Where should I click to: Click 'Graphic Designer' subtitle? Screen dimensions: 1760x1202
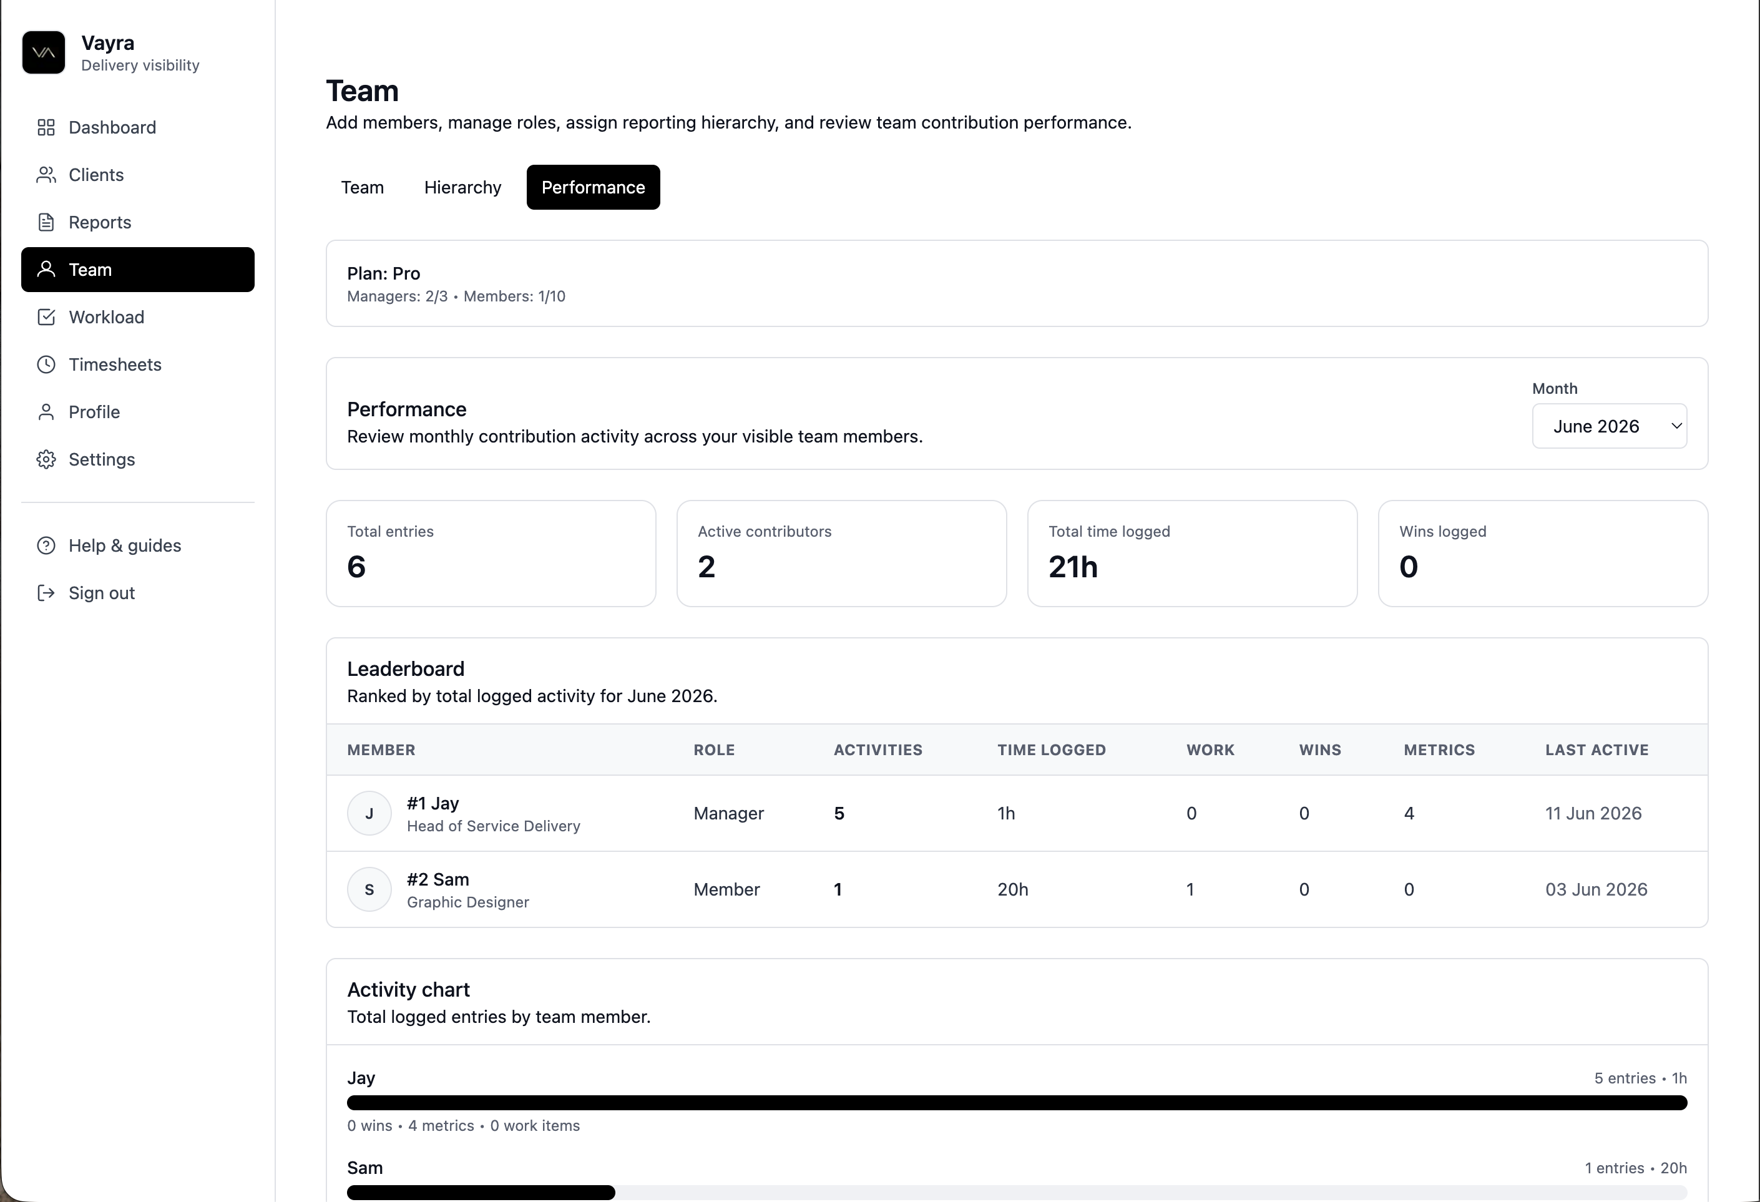(468, 902)
